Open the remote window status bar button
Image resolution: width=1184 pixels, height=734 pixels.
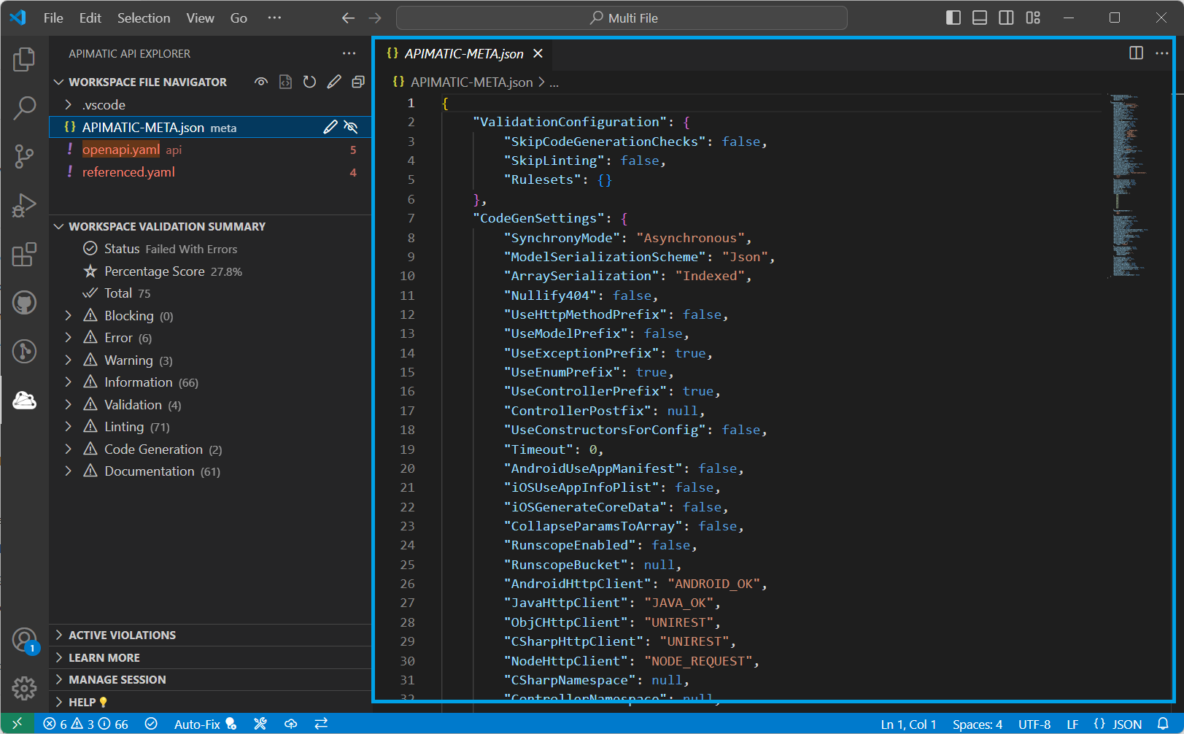click(x=18, y=724)
